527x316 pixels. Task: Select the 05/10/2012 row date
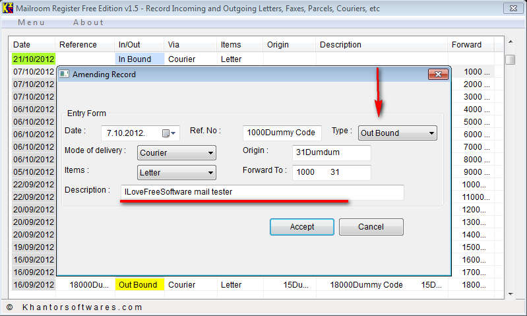point(33,172)
